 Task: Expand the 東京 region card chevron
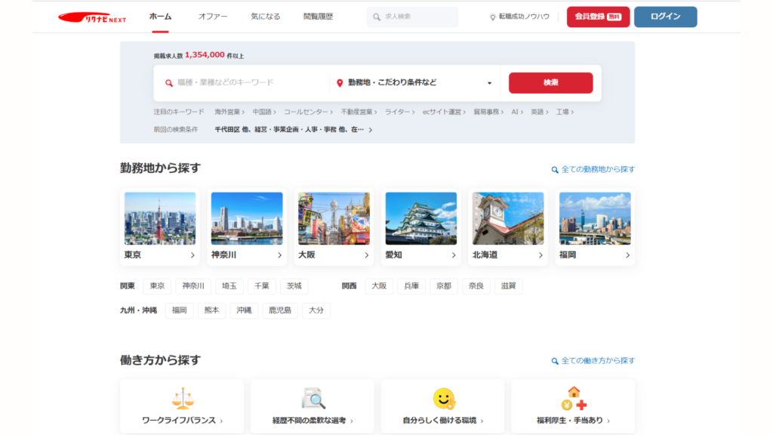point(195,255)
